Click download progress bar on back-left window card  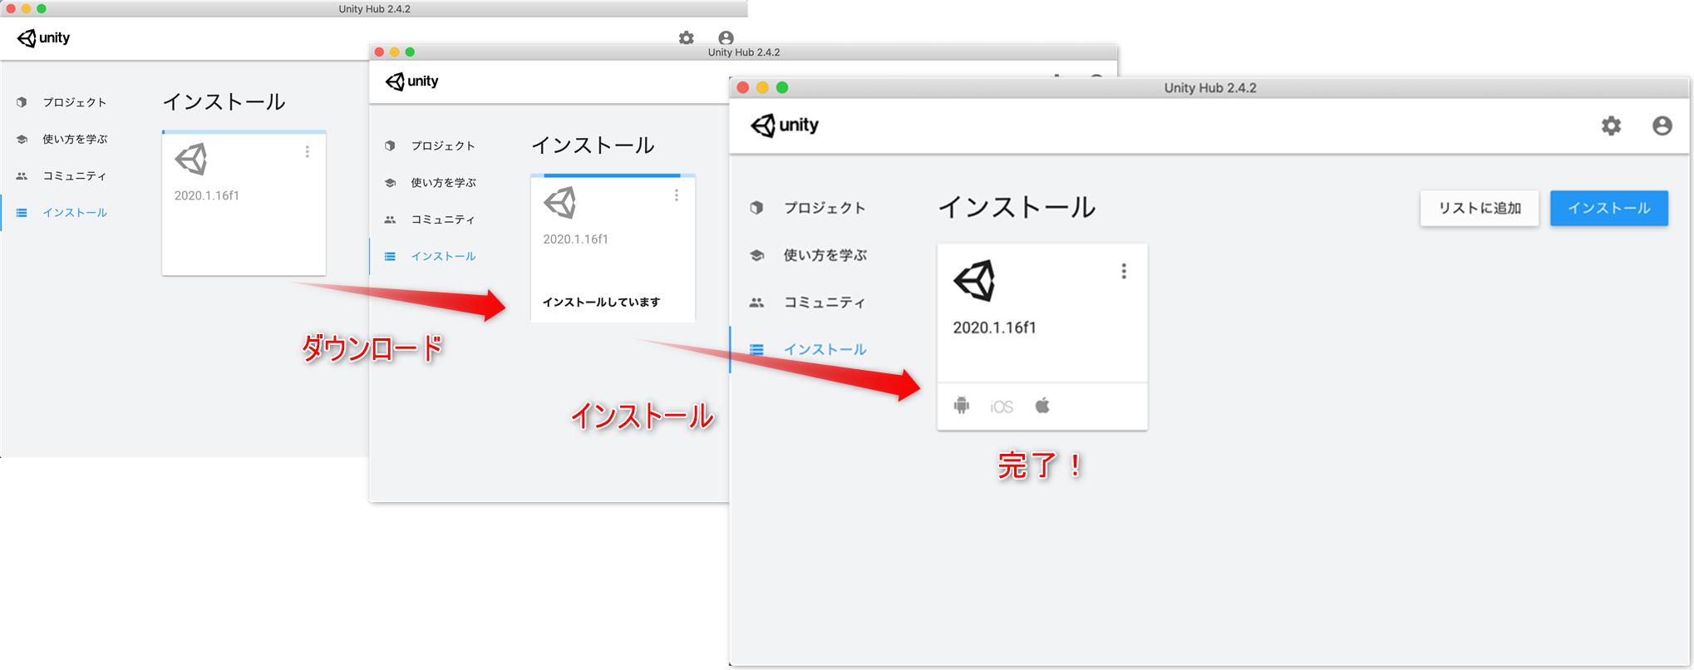point(244,131)
